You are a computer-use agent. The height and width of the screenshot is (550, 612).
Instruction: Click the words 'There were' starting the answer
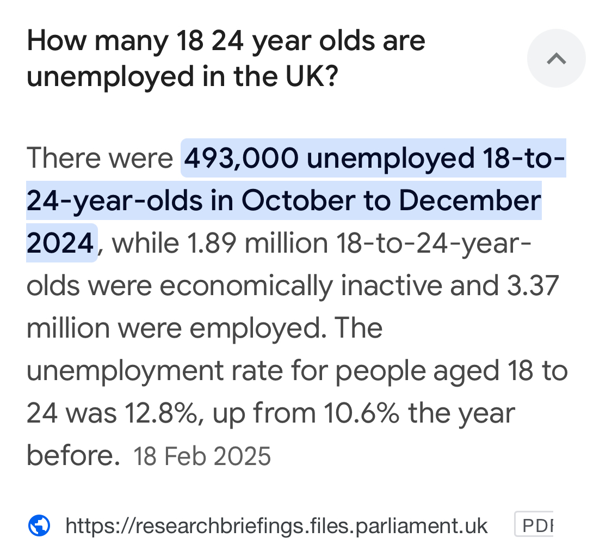(x=100, y=158)
